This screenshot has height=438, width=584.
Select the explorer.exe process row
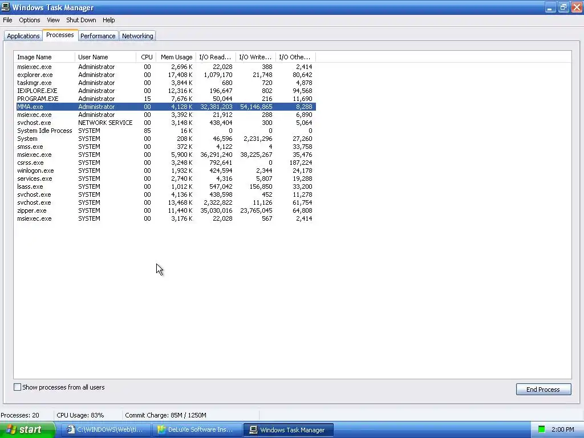coord(165,75)
